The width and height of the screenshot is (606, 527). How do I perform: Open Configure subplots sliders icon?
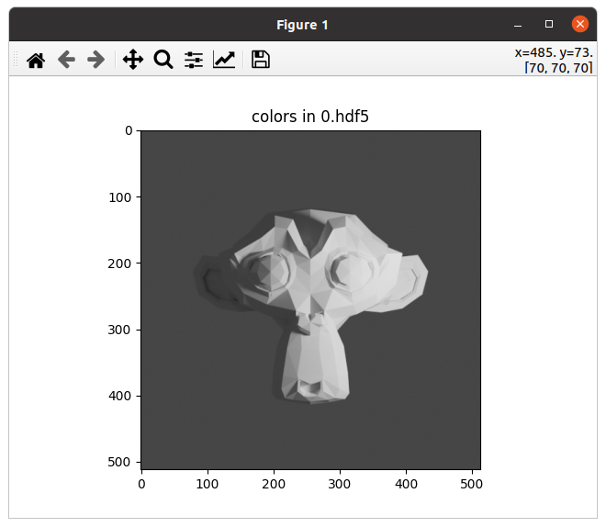click(194, 60)
